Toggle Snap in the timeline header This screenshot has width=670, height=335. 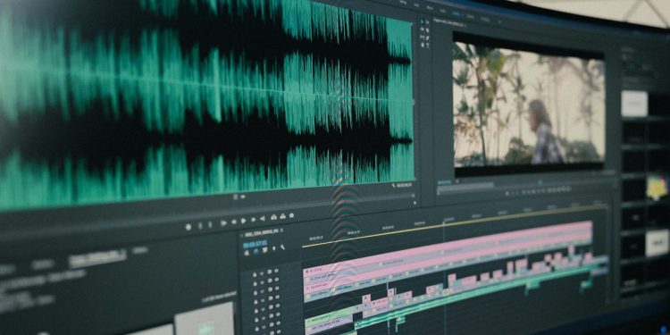point(255,251)
